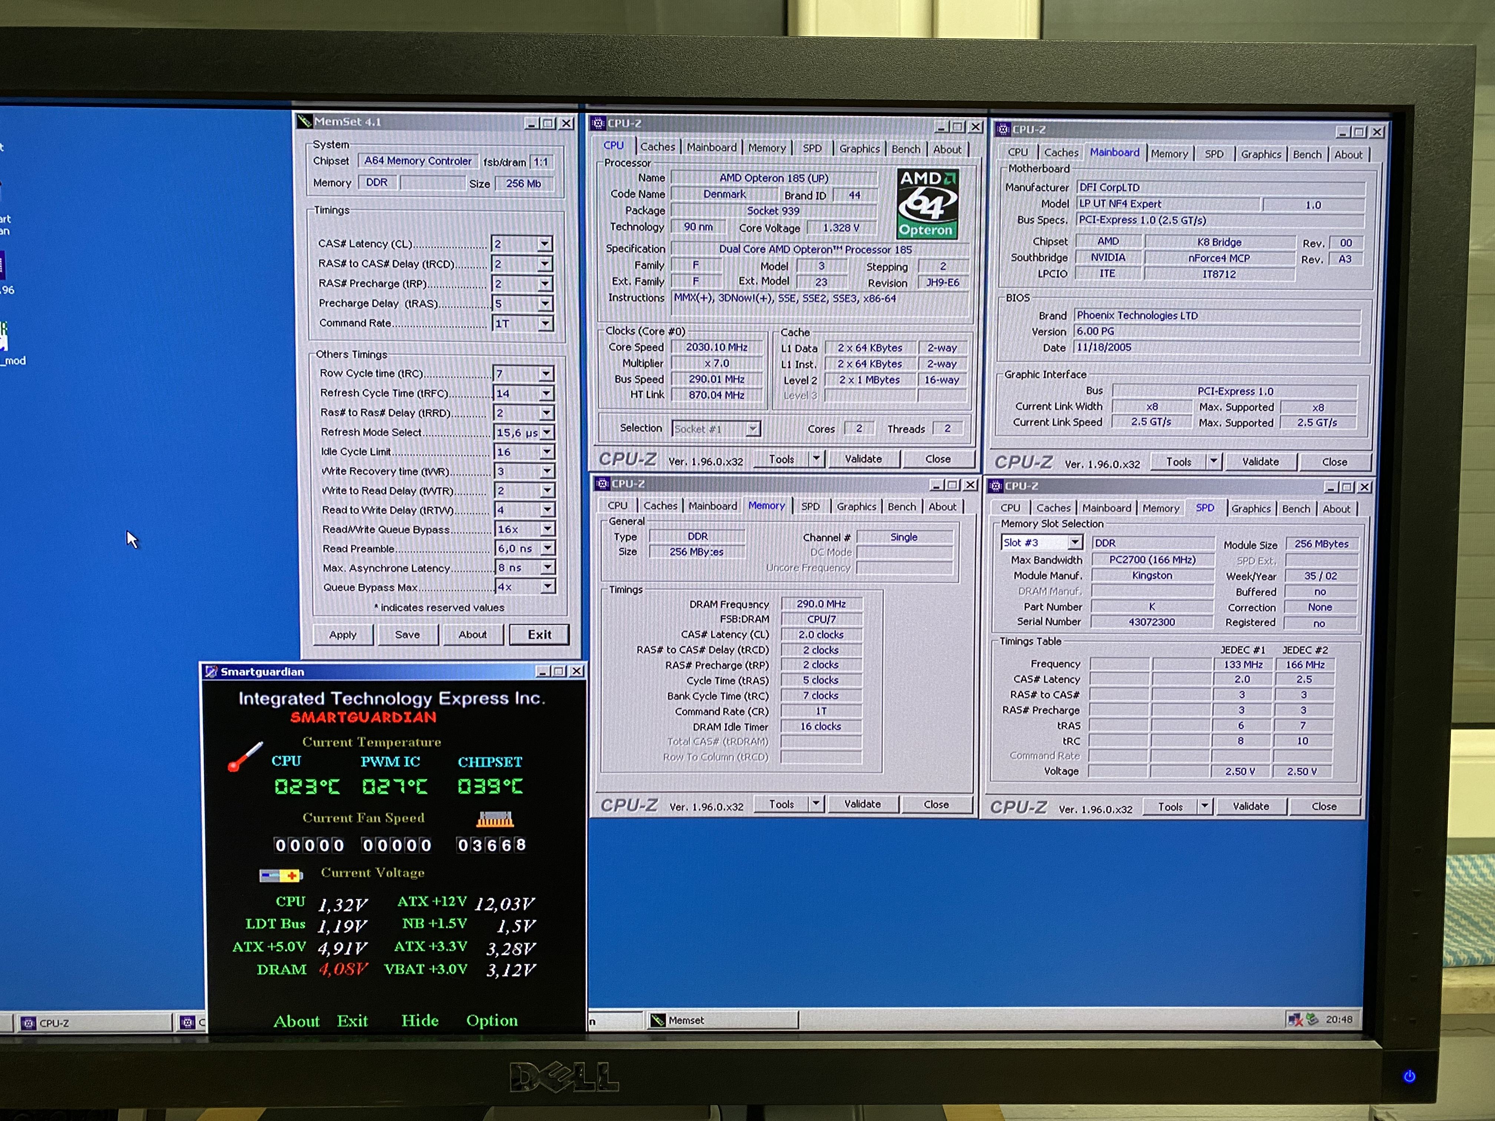Click the Model value LP UT NF4 Expert

point(1169,204)
